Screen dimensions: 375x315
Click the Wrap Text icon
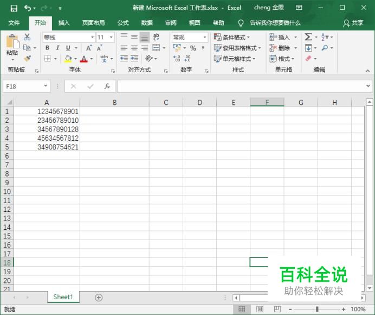pos(156,37)
